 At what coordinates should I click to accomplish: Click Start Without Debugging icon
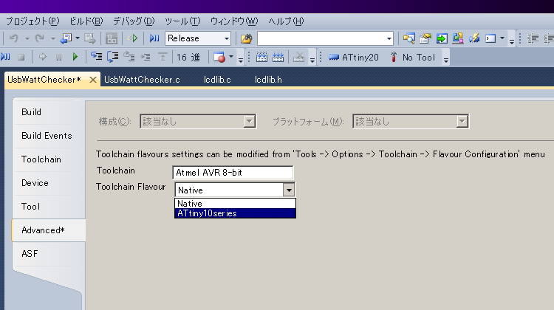coord(133,38)
